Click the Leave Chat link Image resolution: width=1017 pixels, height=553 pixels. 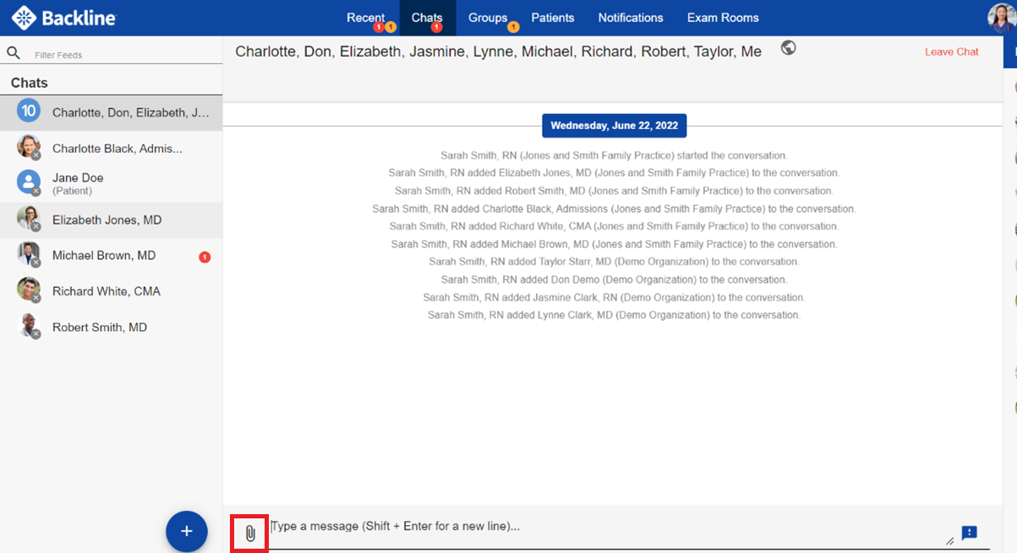tap(951, 52)
